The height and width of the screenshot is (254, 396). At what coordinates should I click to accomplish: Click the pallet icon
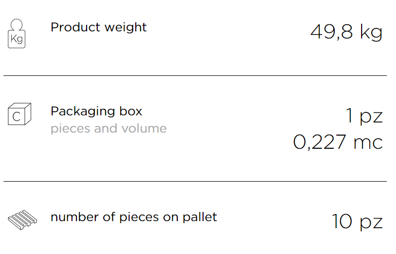[x=22, y=220]
